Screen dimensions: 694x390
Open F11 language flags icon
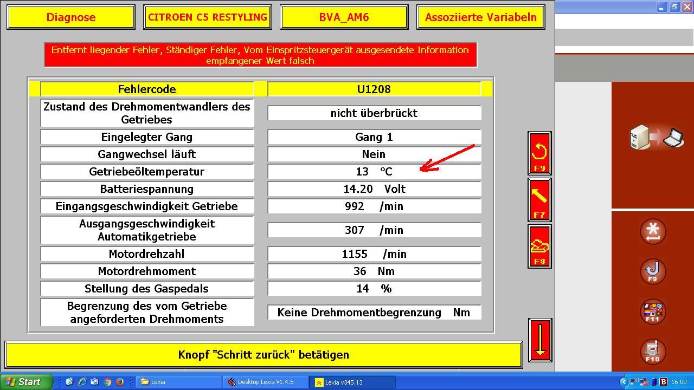click(x=653, y=312)
